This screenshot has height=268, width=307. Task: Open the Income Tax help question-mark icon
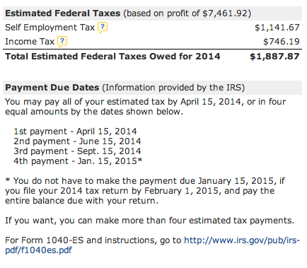pyautogui.click(x=62, y=42)
